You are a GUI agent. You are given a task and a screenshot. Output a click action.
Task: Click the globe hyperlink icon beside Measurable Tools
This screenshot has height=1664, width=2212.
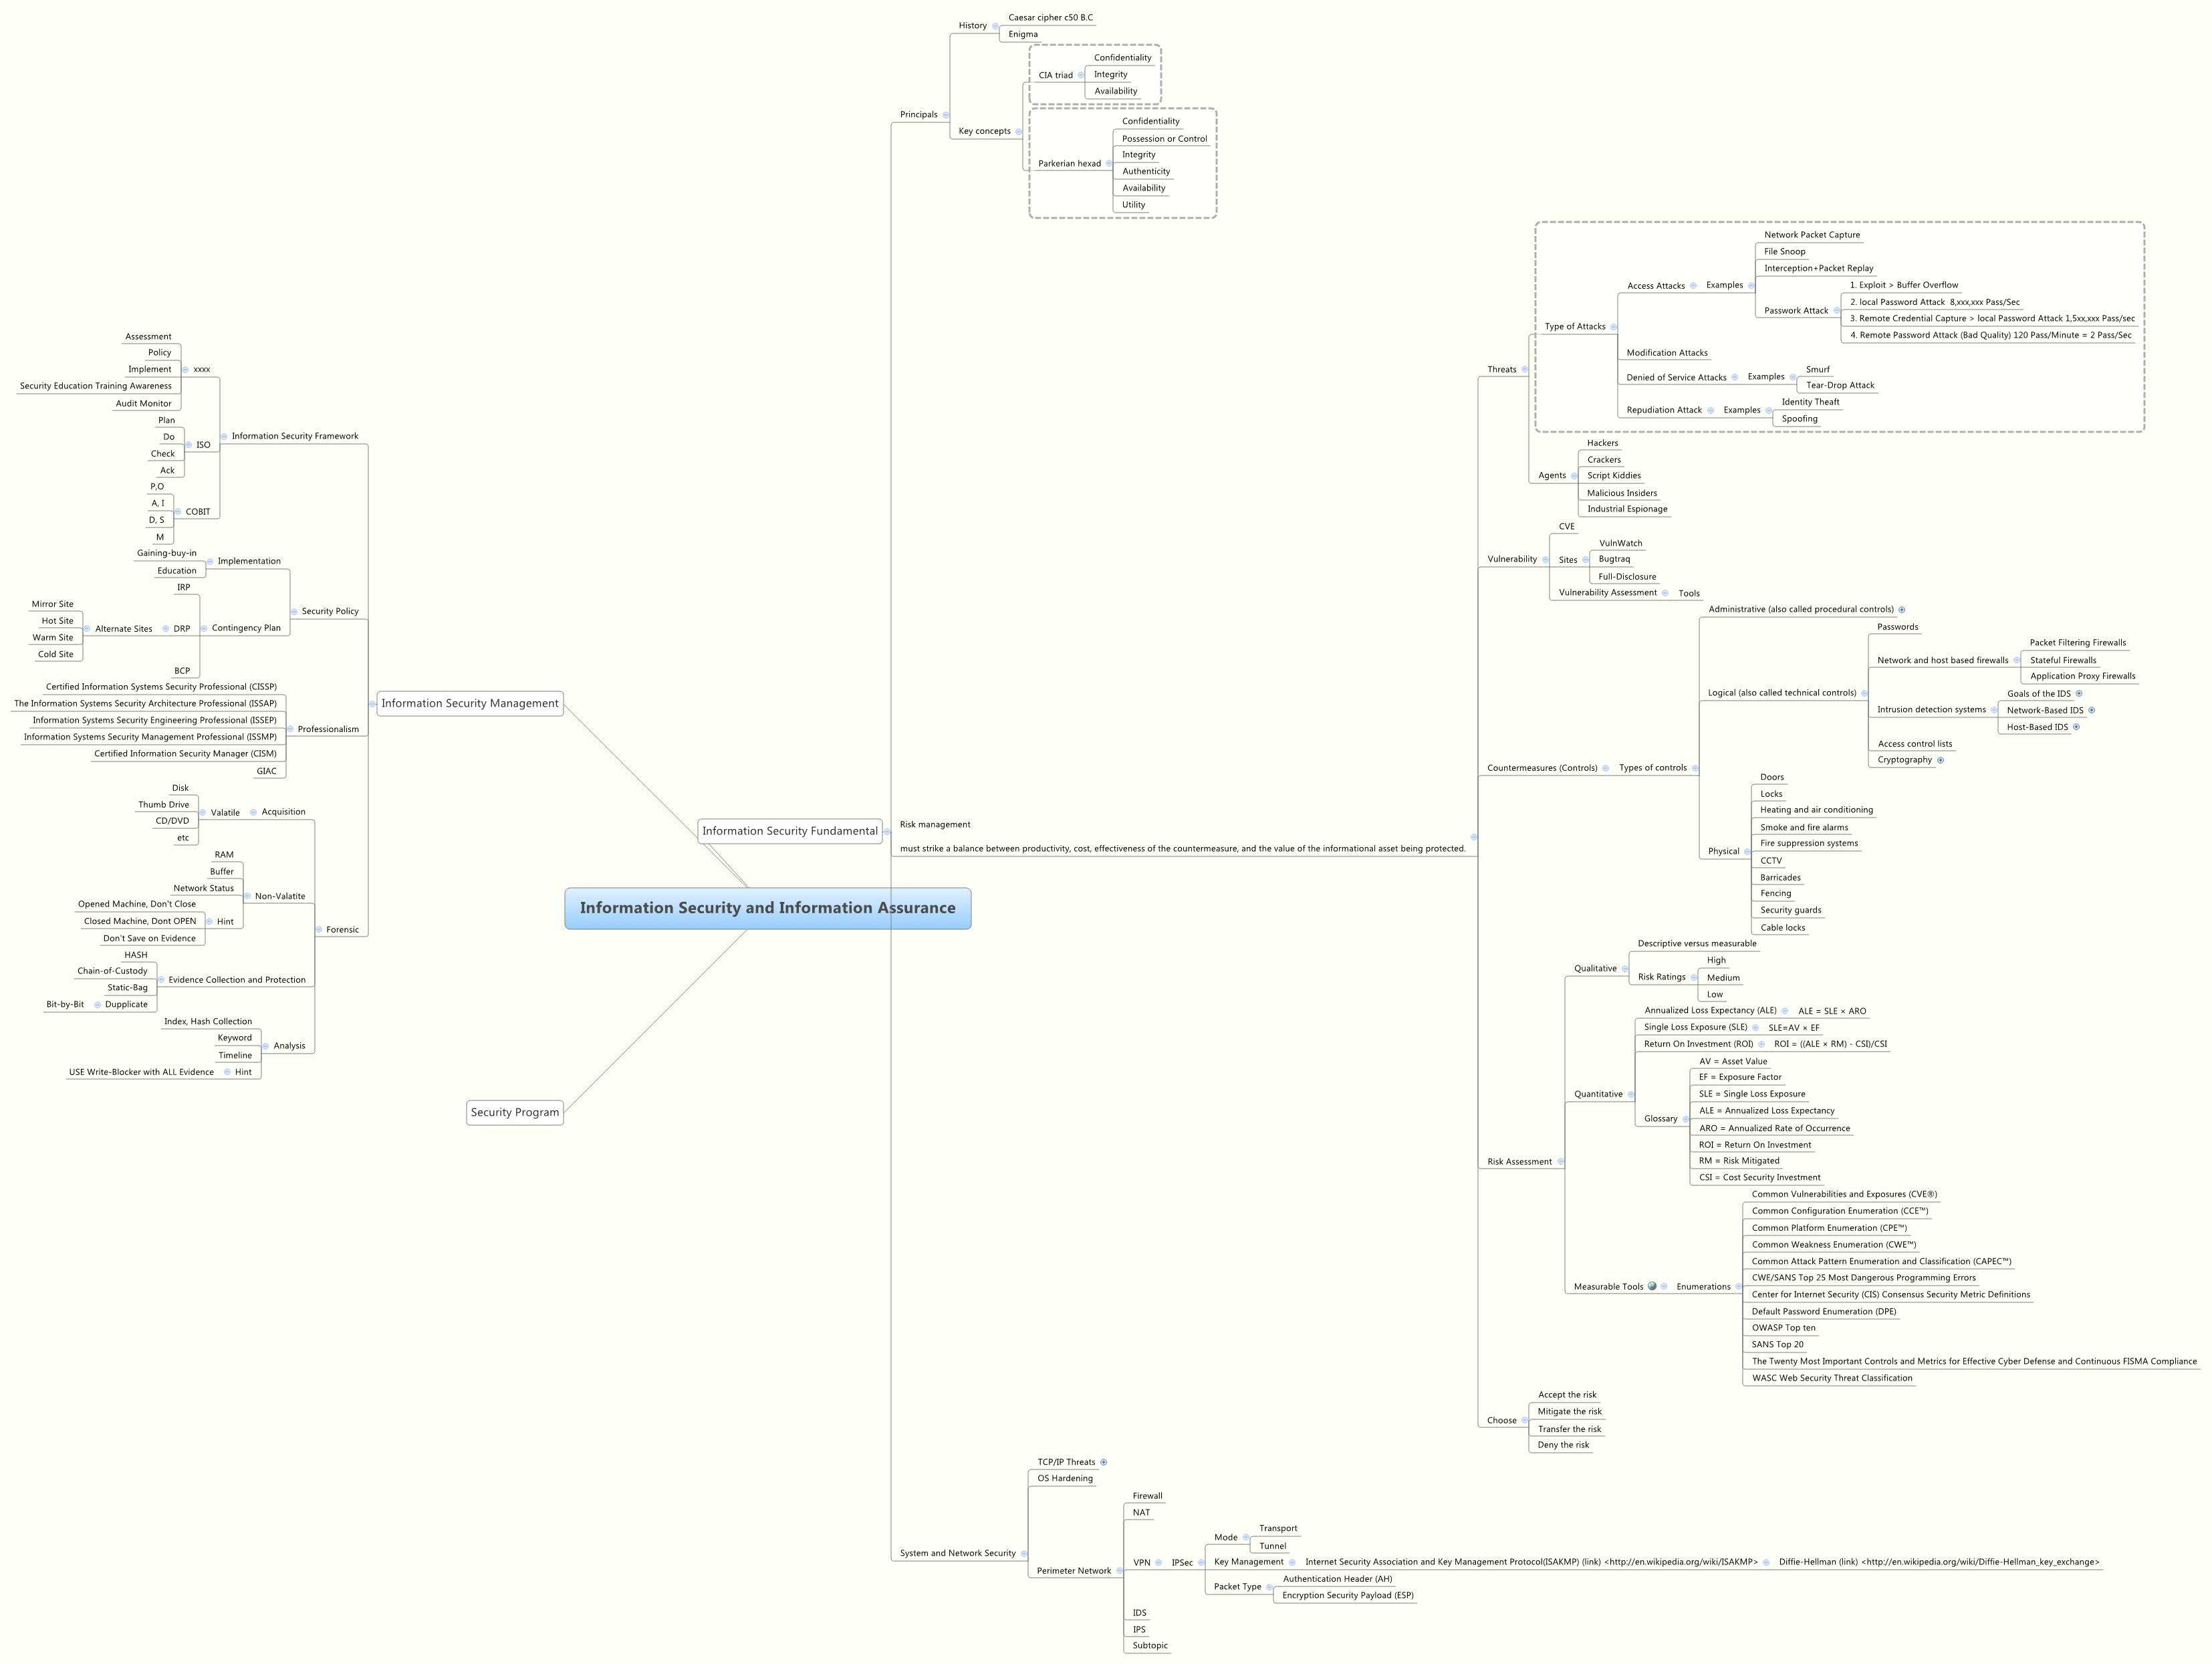tap(1652, 1286)
